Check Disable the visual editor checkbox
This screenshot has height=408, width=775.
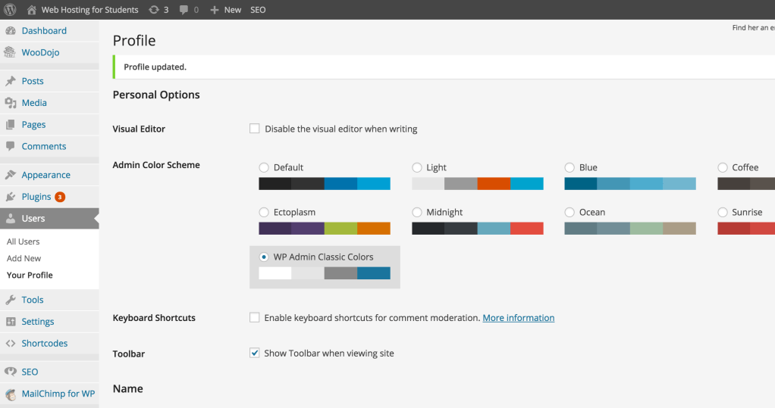click(x=255, y=129)
